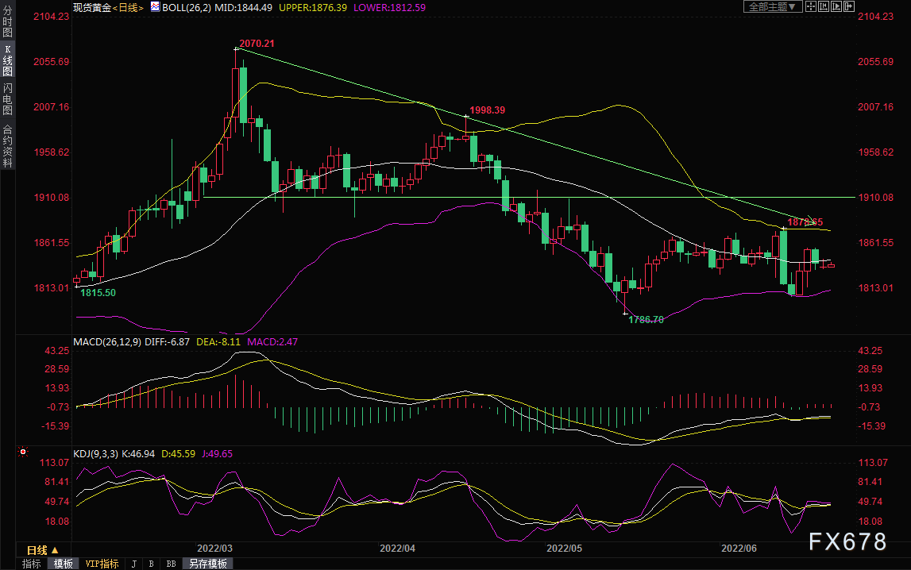Toggle the J template button

coord(134,564)
